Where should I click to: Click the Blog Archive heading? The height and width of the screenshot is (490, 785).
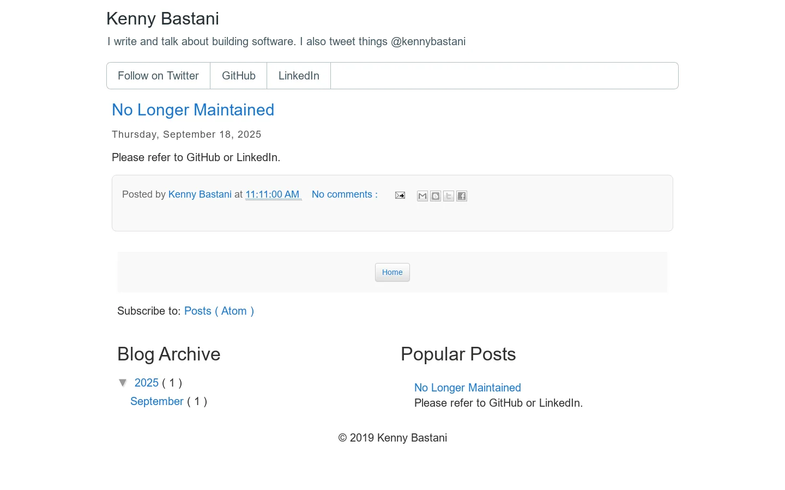point(169,354)
